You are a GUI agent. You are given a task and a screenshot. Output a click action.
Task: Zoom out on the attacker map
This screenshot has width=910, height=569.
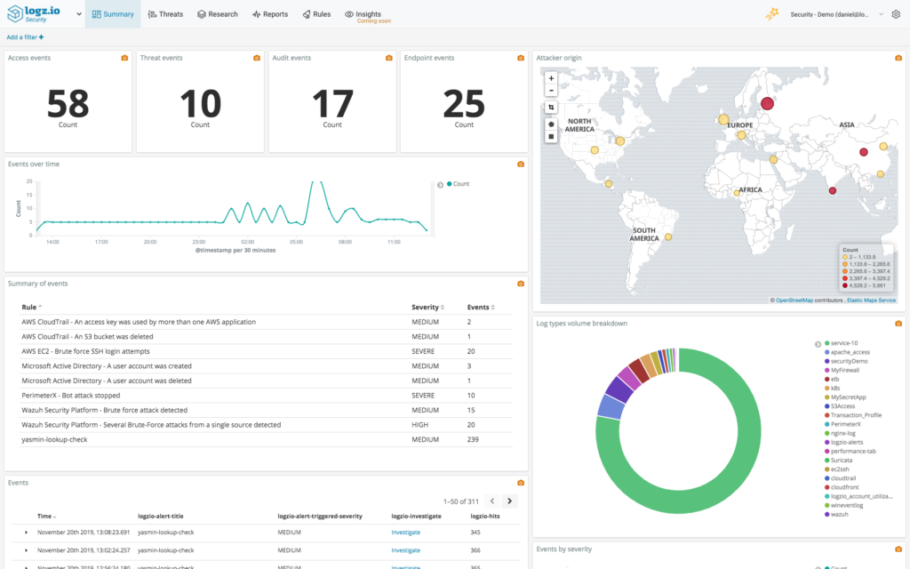(551, 91)
